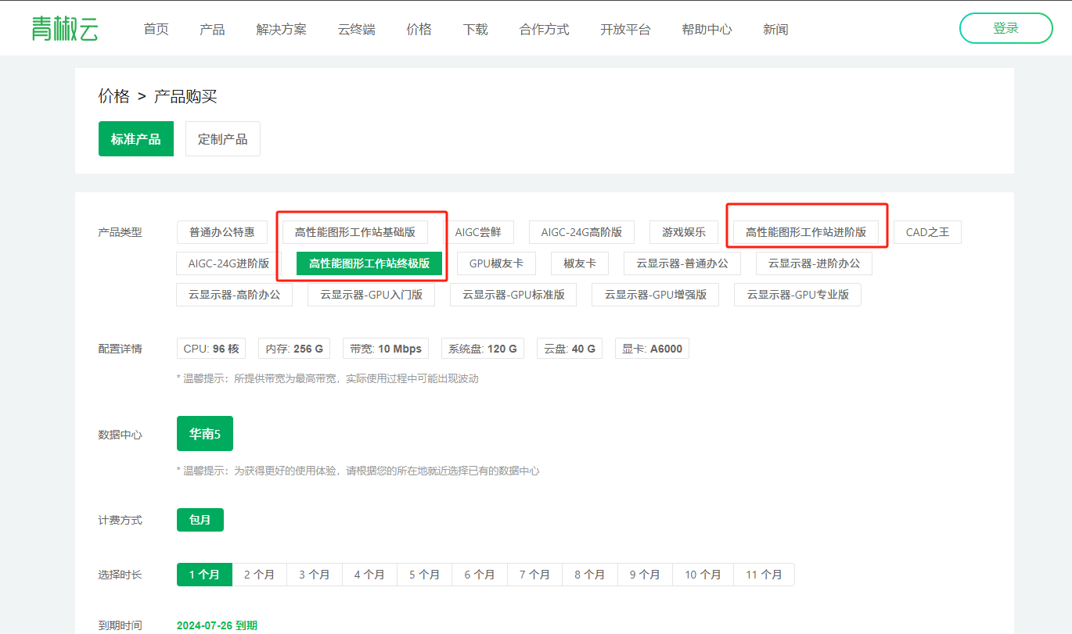
Task: Open the 解决方案 nav menu
Action: (281, 30)
